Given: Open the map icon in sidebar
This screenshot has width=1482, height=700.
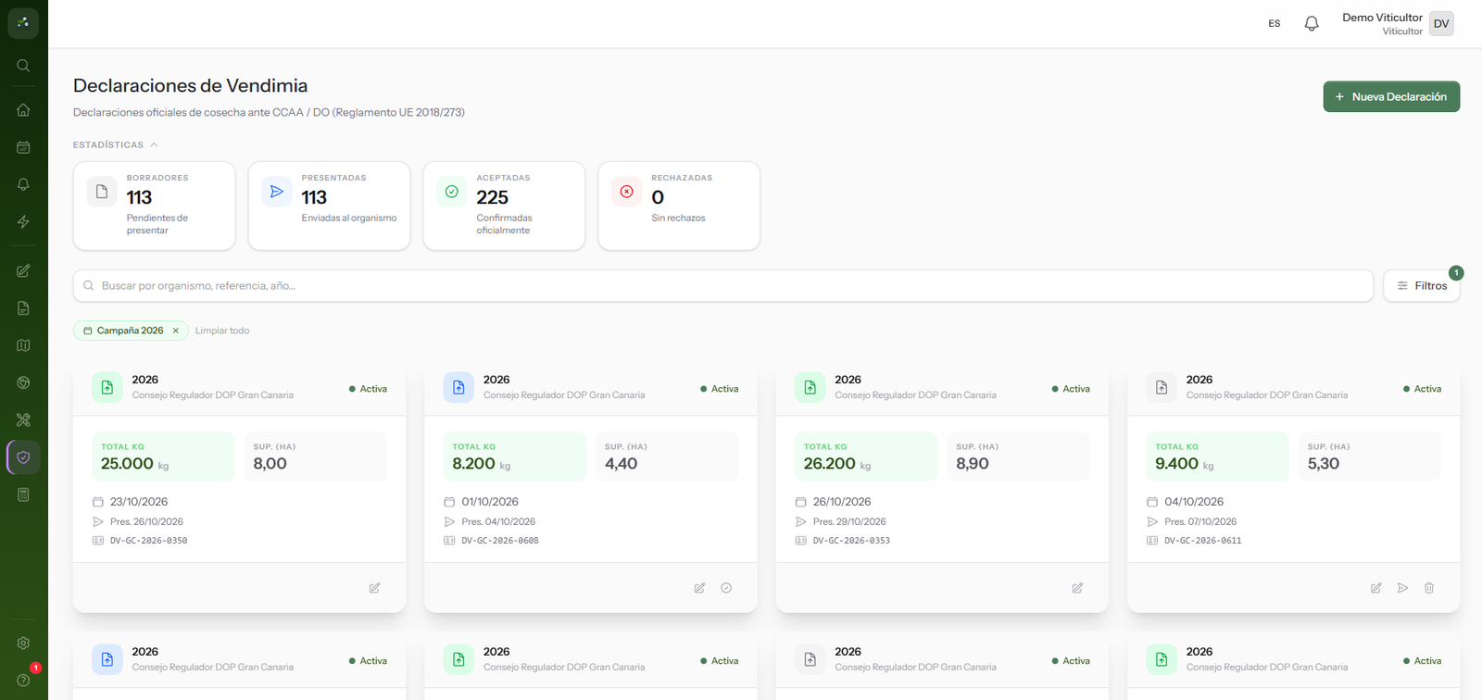Looking at the screenshot, I should point(23,345).
